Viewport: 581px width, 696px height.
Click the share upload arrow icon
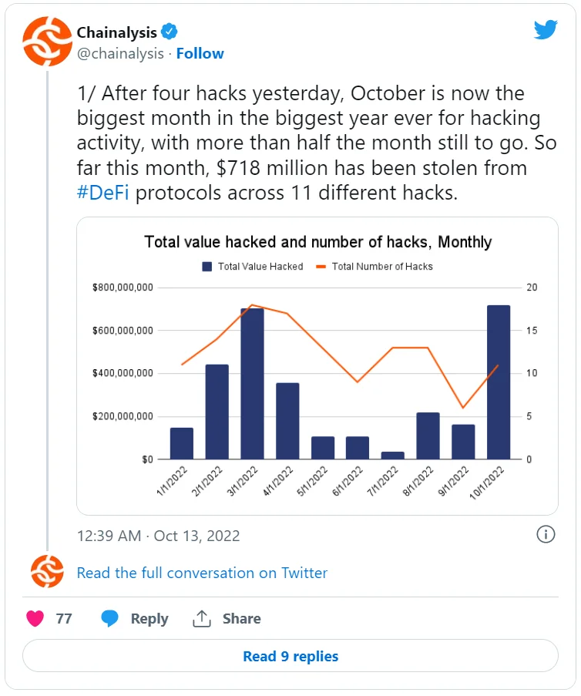[x=202, y=618]
